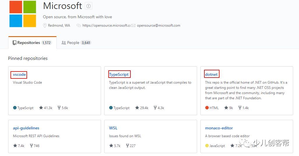Click the TypeScript language label on vscode card
The width and height of the screenshot is (299, 156).
tap(25, 108)
